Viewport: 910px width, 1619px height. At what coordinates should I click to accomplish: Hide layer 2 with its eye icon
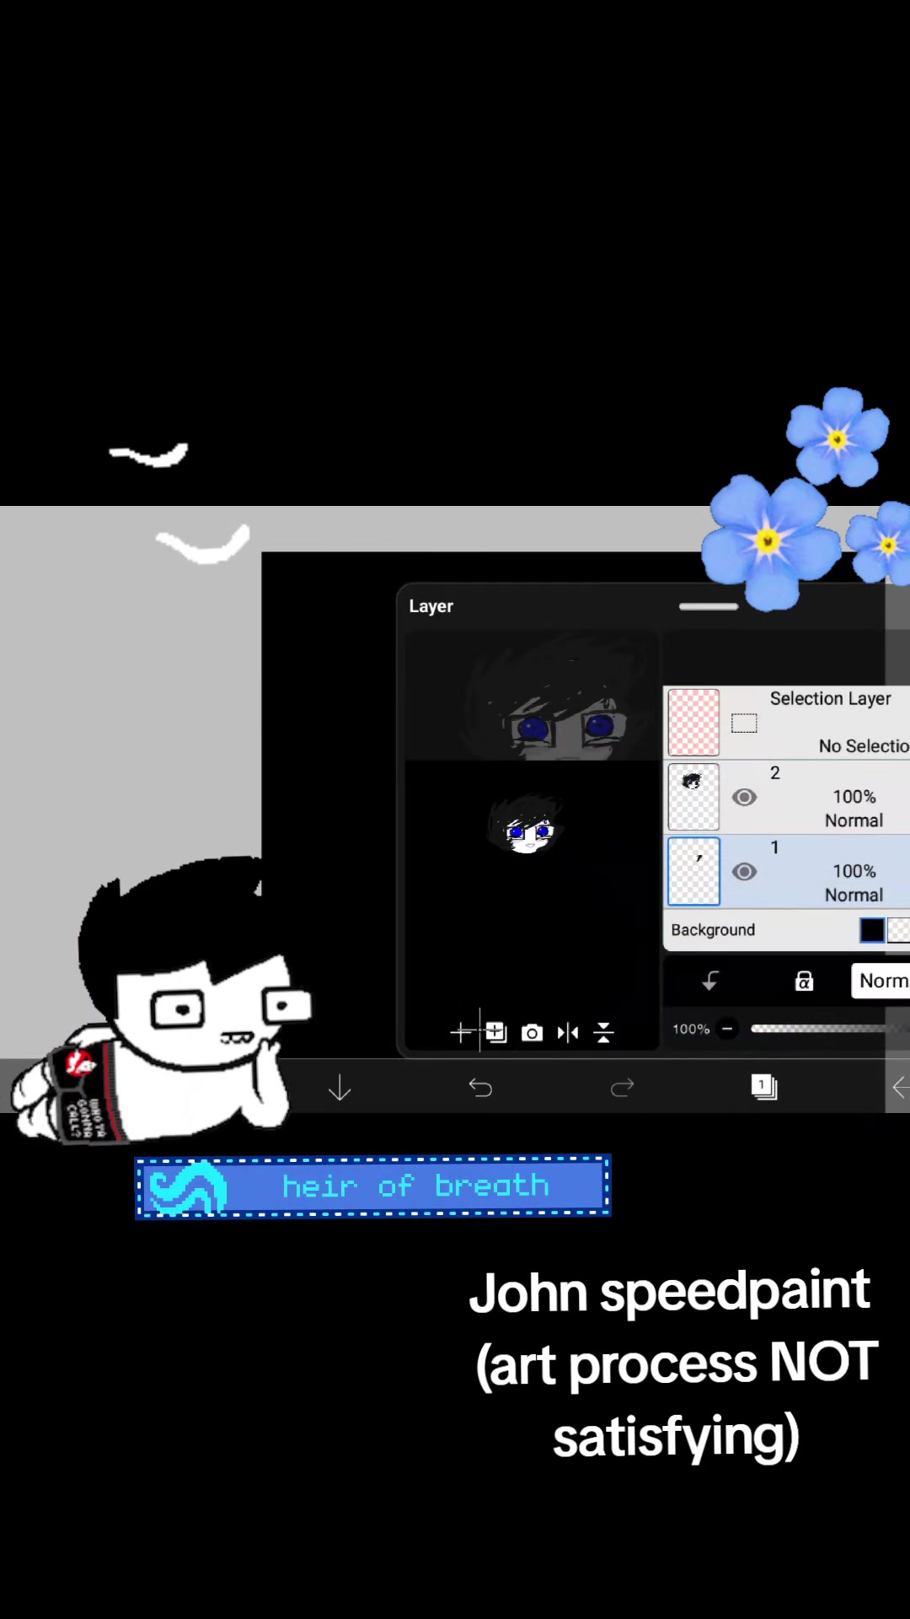coord(744,797)
